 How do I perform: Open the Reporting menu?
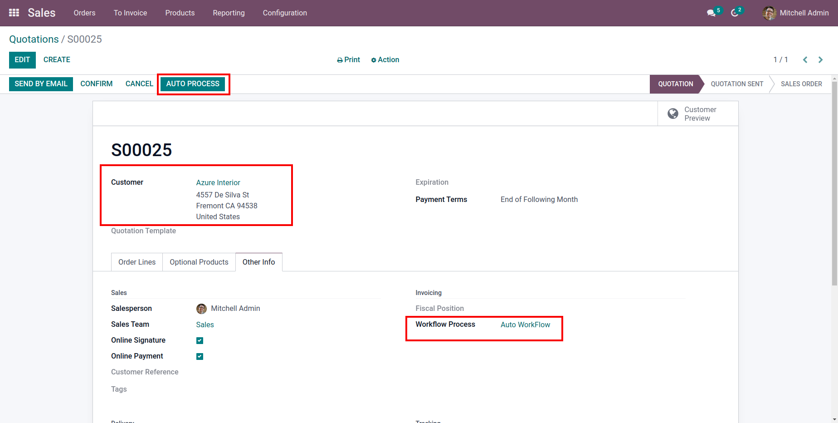[x=229, y=13]
